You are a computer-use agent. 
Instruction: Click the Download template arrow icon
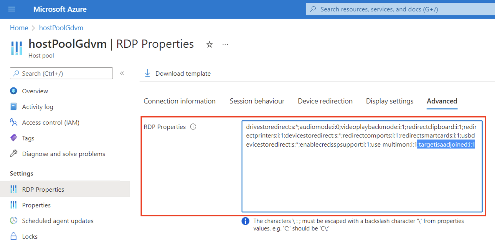click(x=147, y=73)
